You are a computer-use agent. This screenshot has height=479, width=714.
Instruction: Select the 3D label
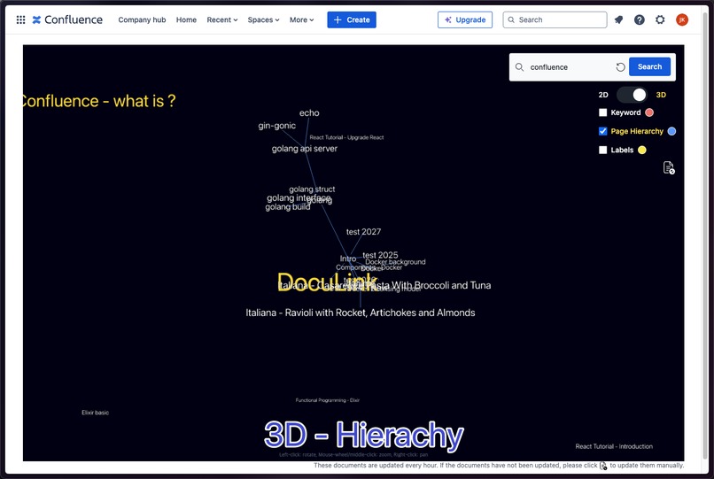661,95
